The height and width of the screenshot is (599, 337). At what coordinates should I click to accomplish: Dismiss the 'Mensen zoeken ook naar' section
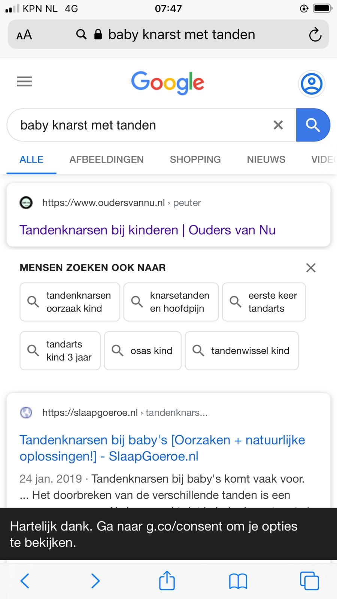(x=311, y=268)
